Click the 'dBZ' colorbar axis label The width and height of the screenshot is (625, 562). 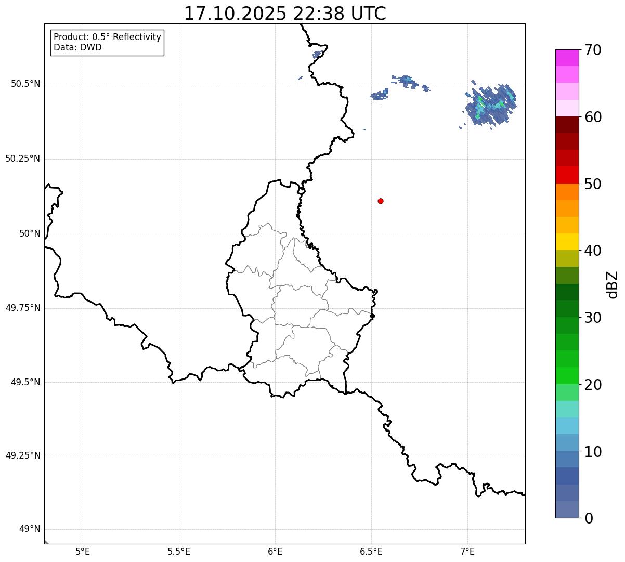coord(613,284)
